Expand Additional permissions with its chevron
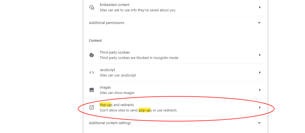Viewport: 305px width, 133px height. 259,23
